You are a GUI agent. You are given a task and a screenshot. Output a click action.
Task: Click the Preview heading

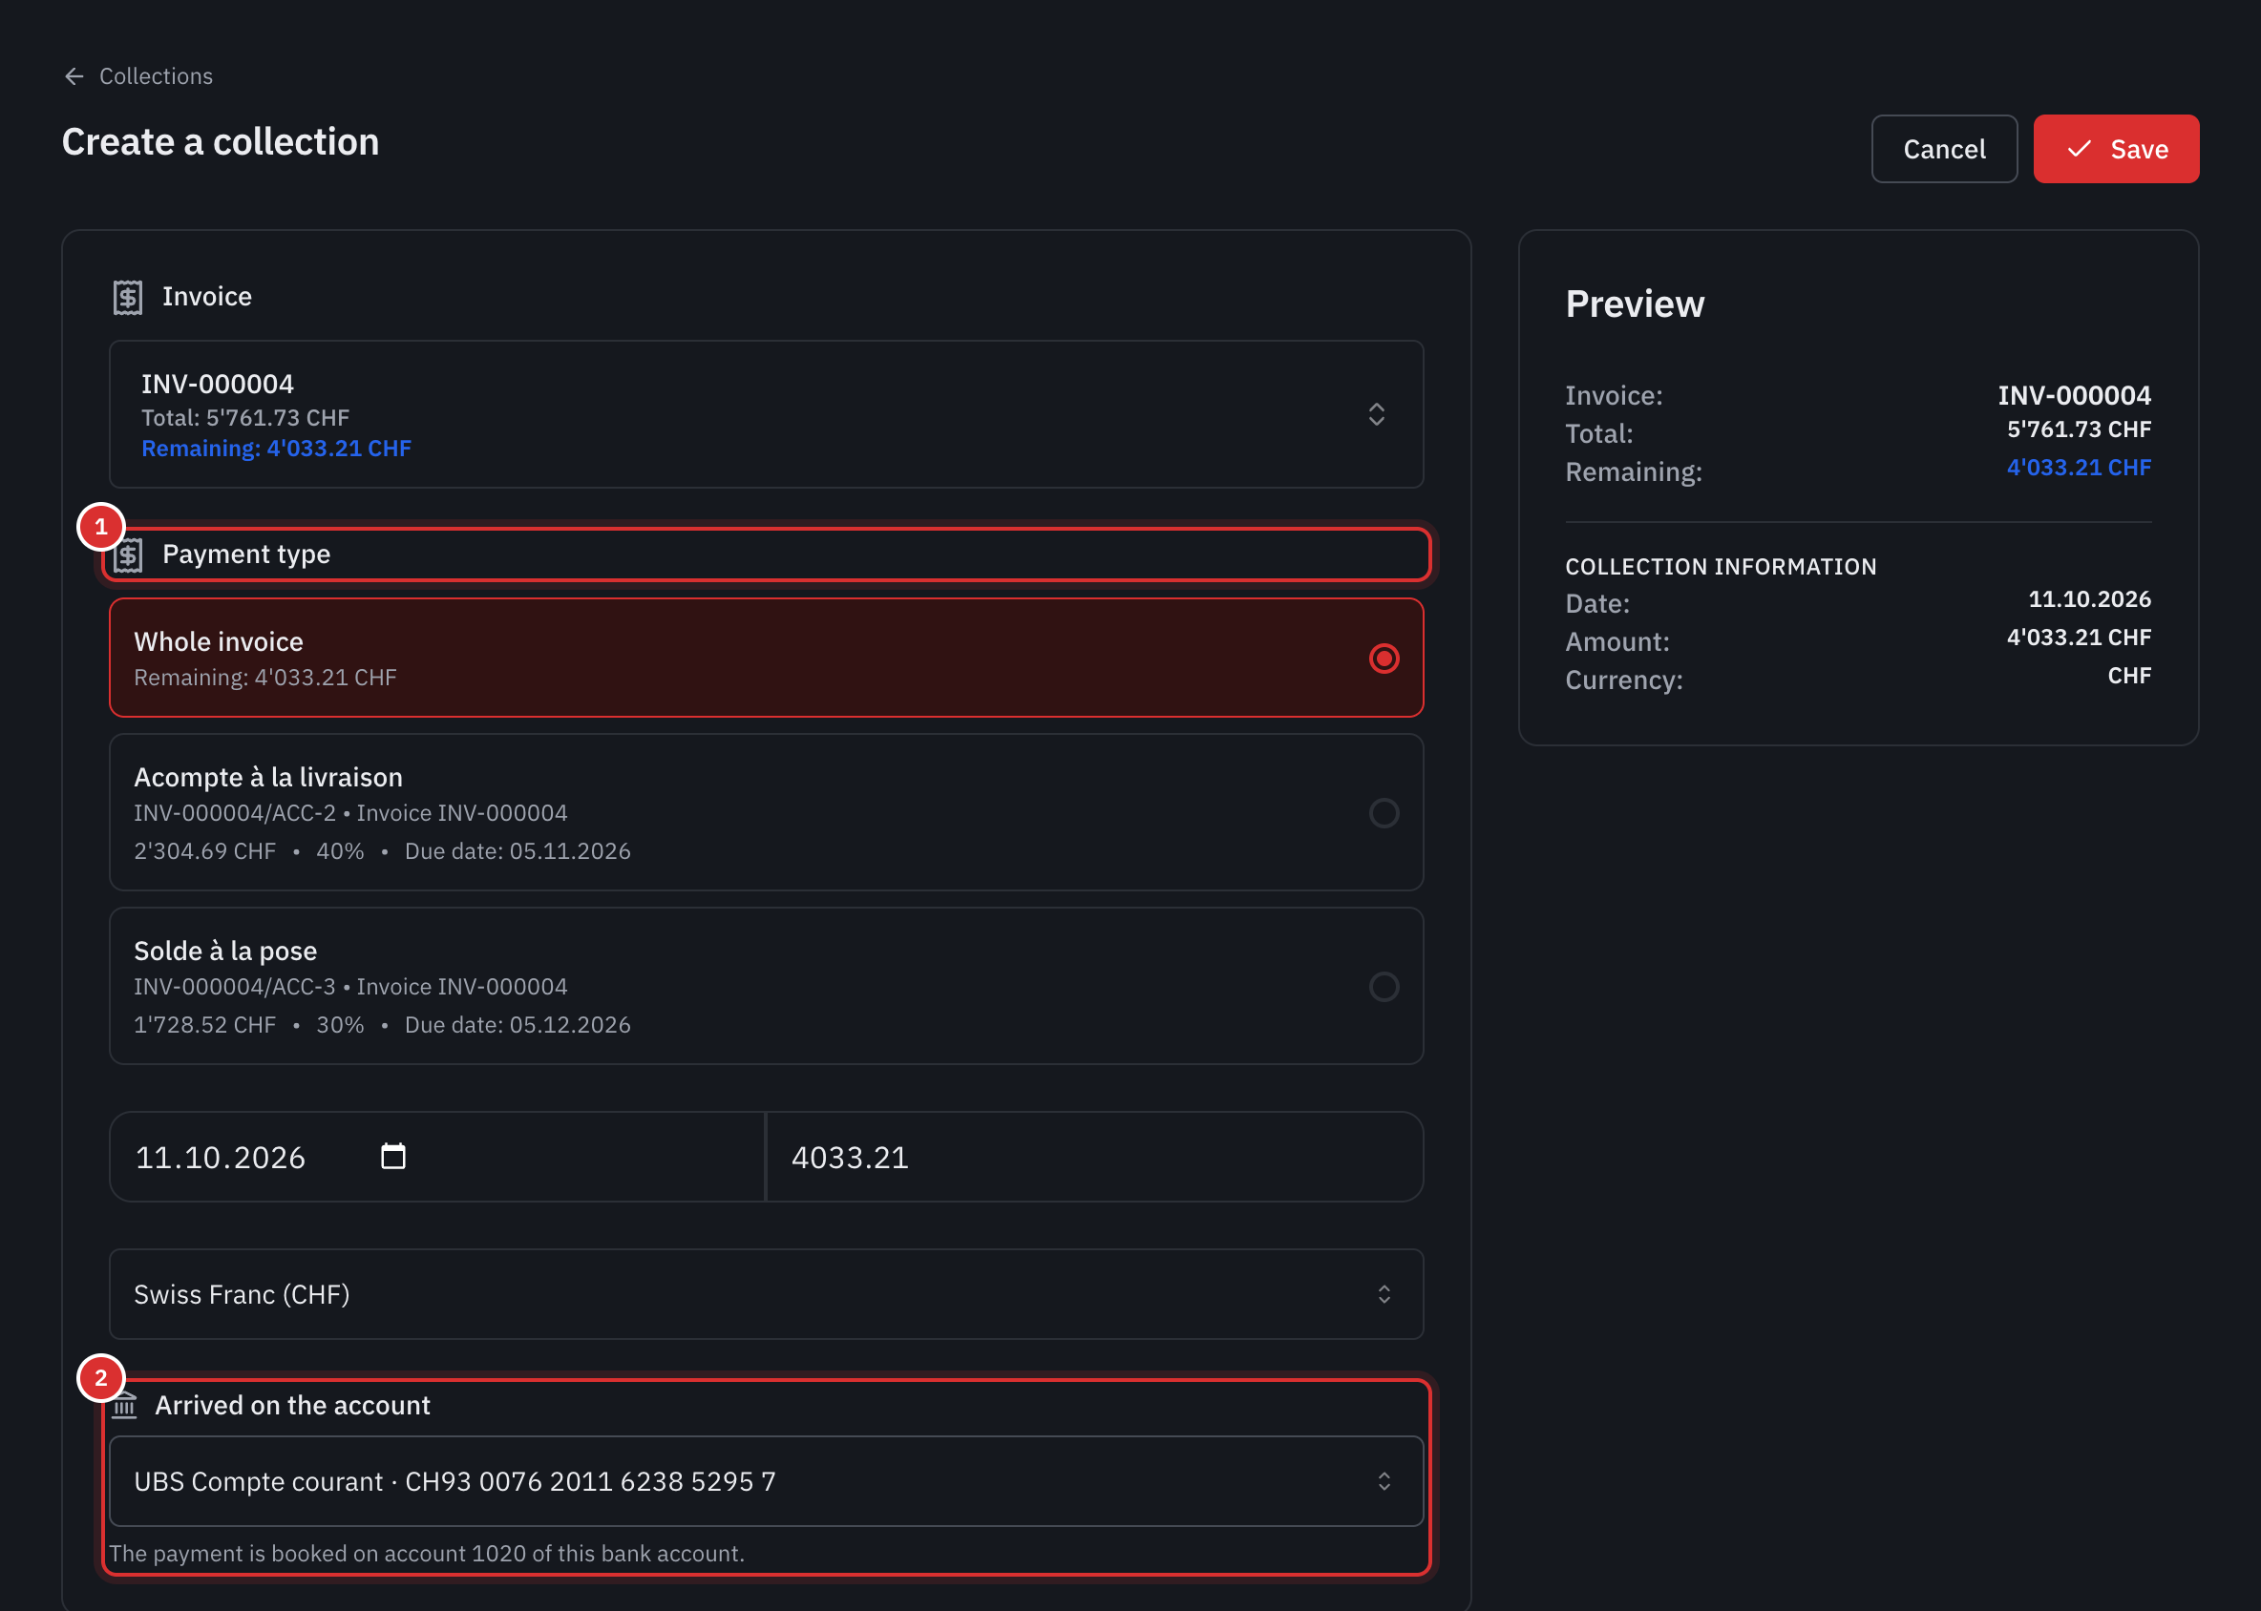coord(1635,303)
